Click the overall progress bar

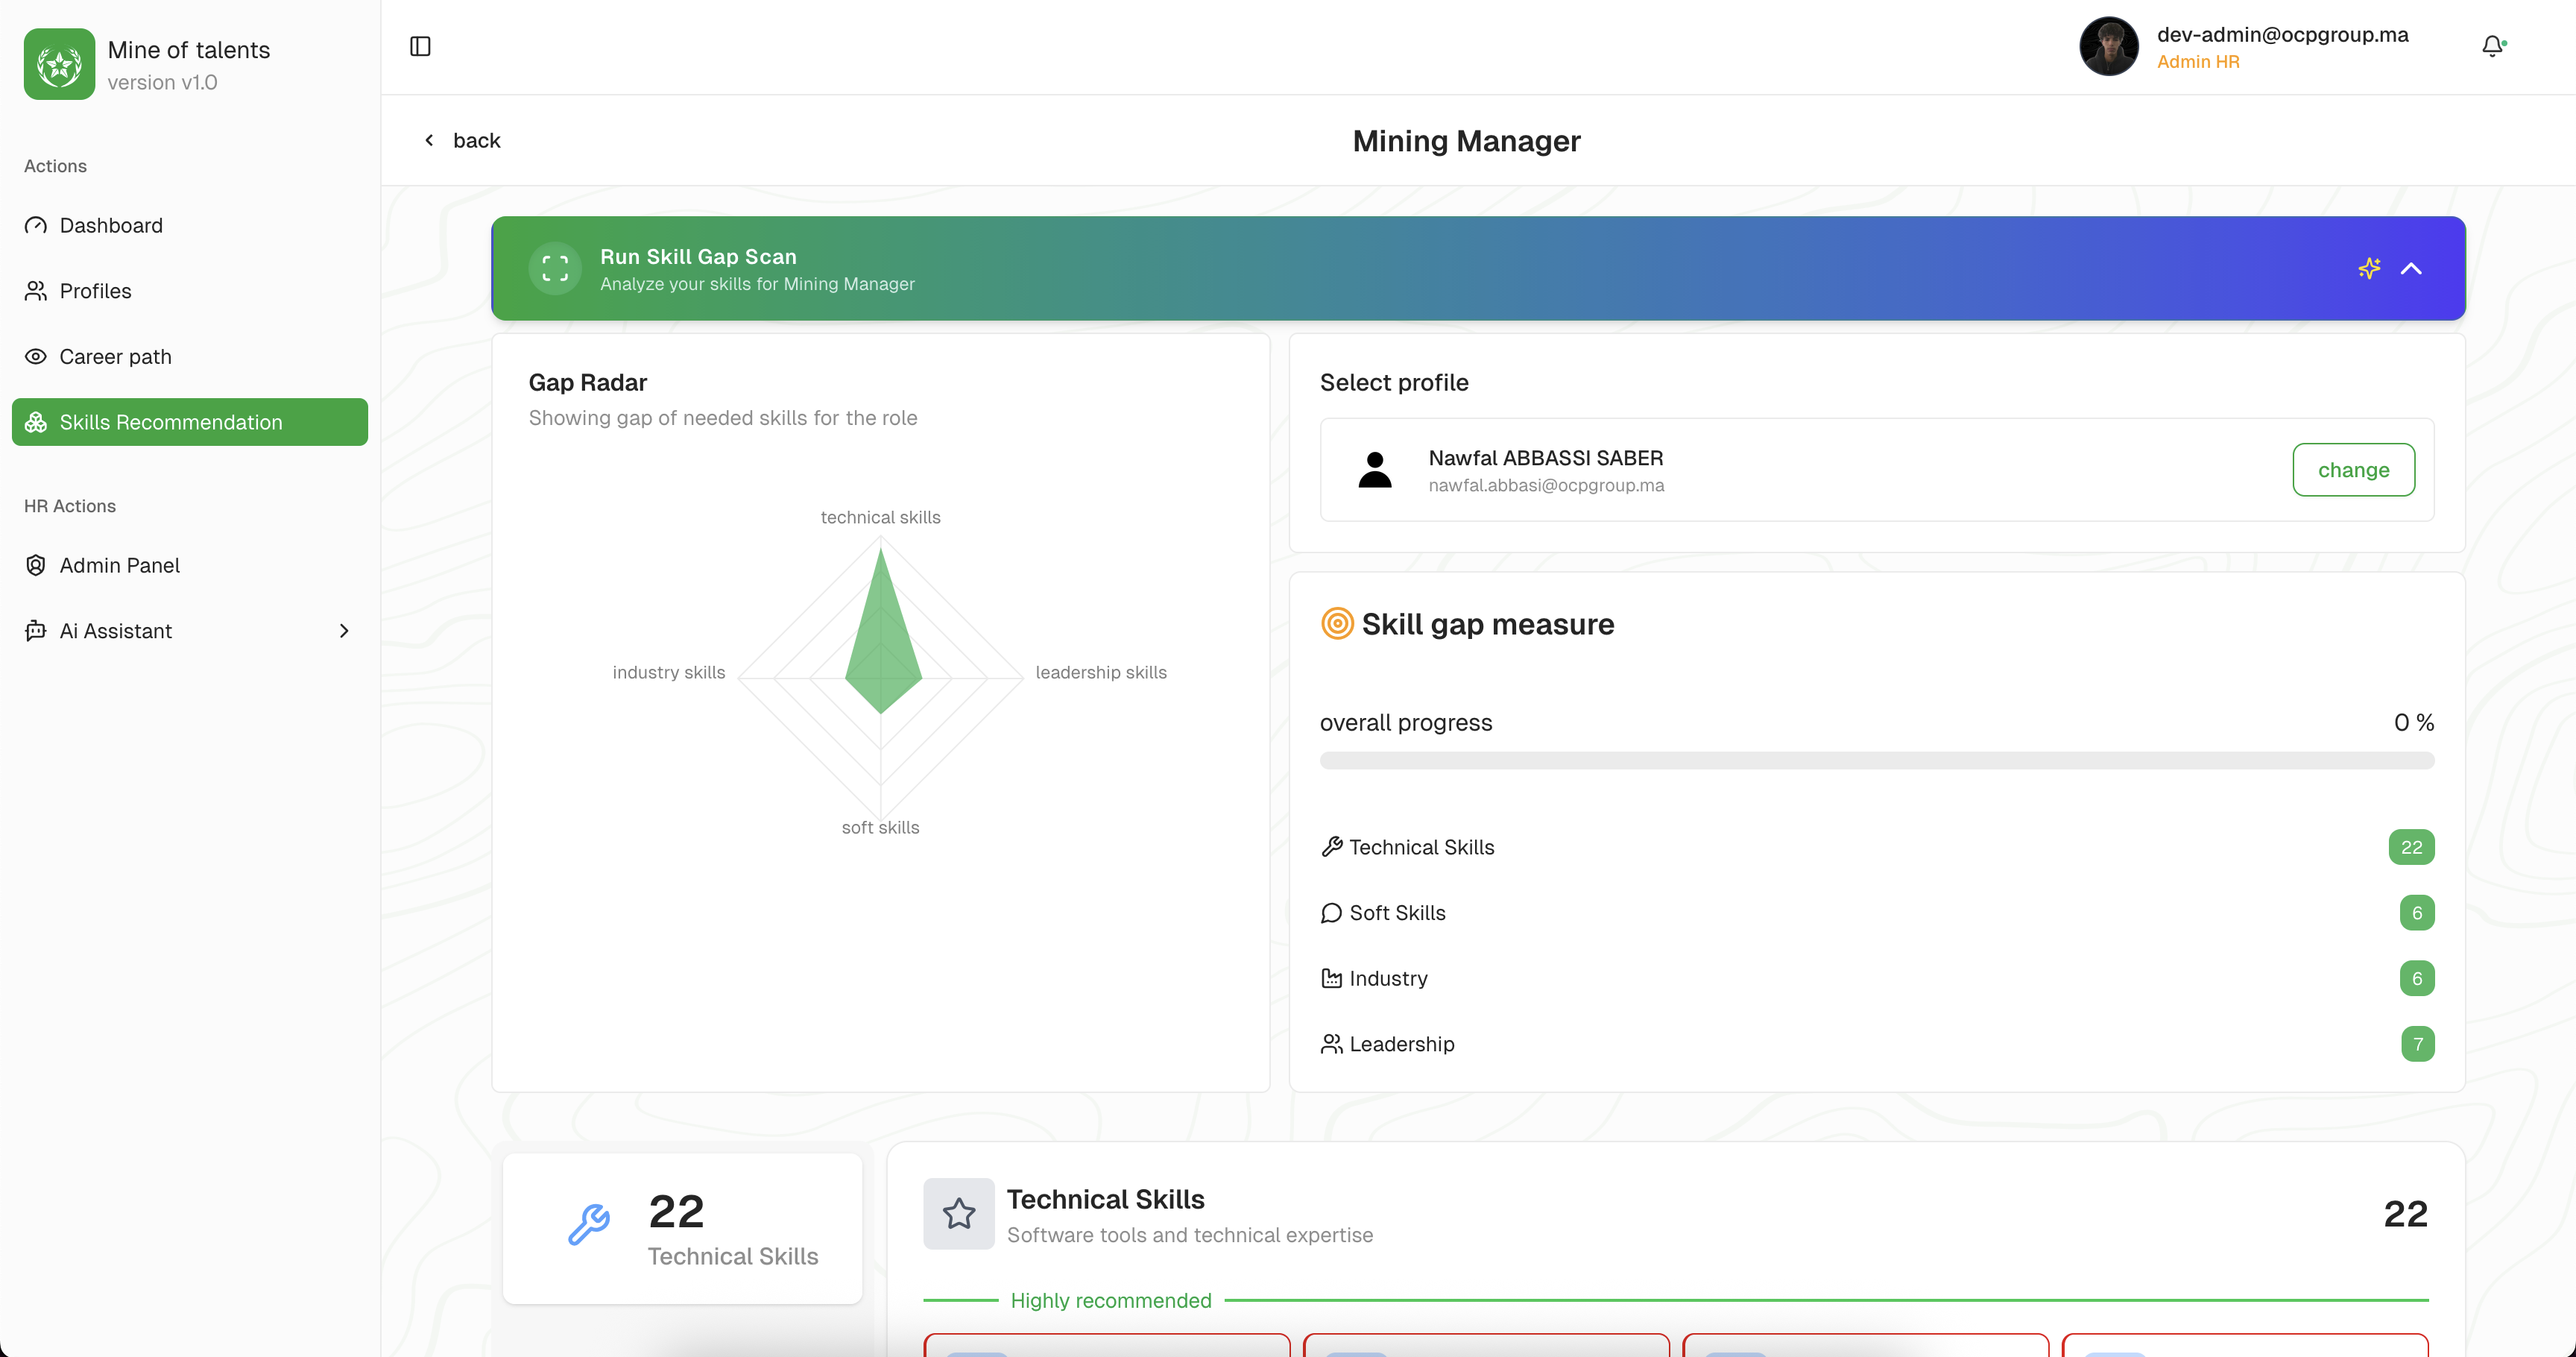1876,761
